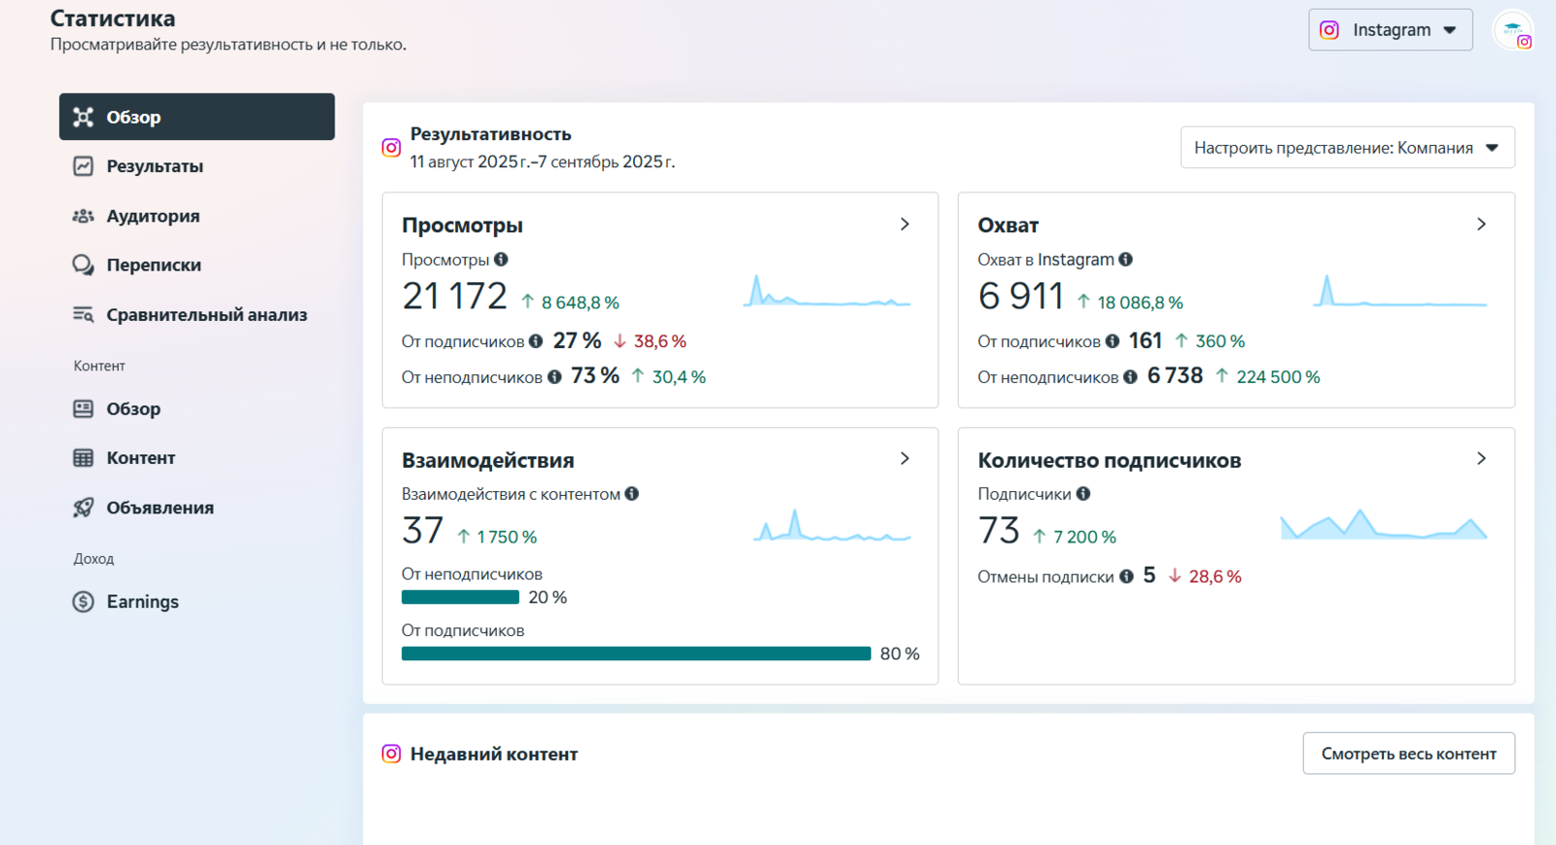Click the Аудитория people icon in sidebar
Screen dimensions: 1556x845
(84, 216)
